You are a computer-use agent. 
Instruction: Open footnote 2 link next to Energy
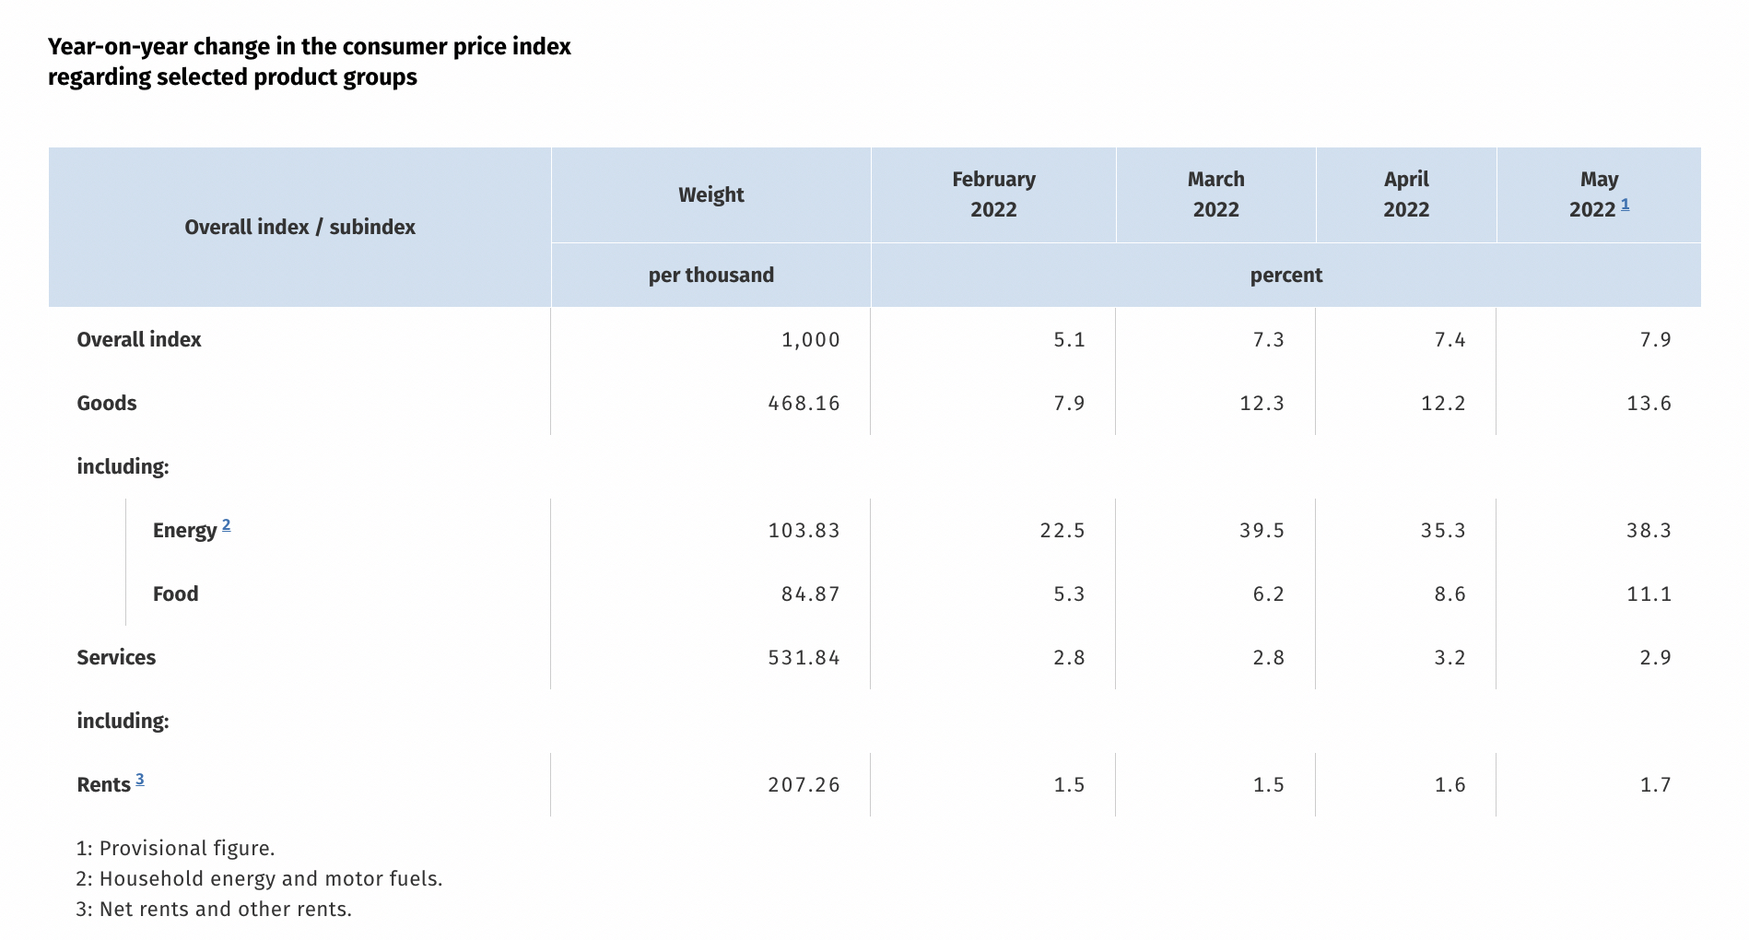pos(227,525)
